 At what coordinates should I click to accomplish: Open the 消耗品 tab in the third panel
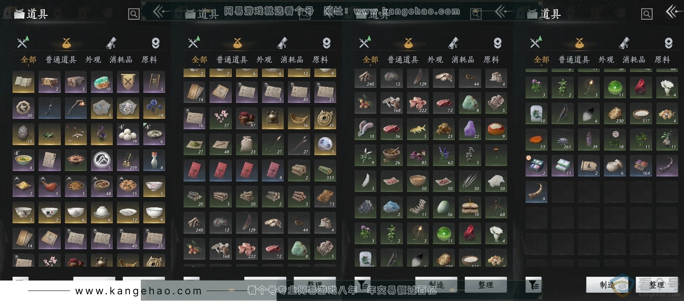(x=463, y=60)
